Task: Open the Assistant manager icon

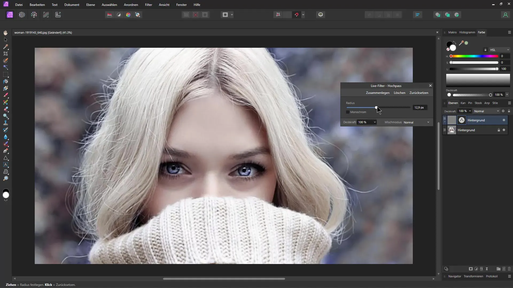Action: 321,15
